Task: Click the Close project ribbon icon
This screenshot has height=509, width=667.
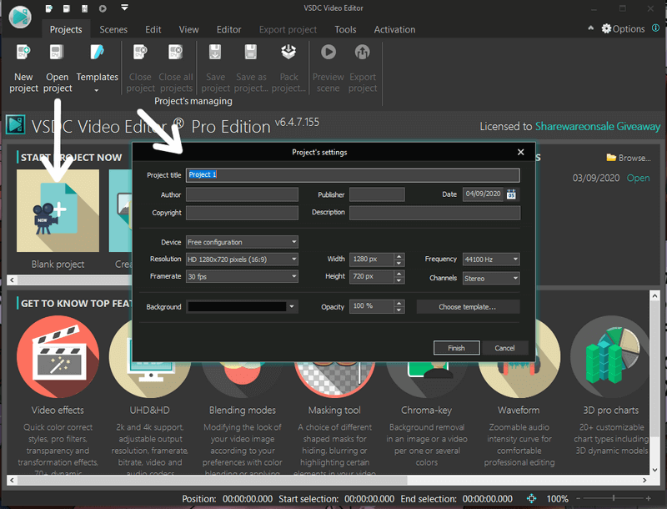Action: pos(140,53)
